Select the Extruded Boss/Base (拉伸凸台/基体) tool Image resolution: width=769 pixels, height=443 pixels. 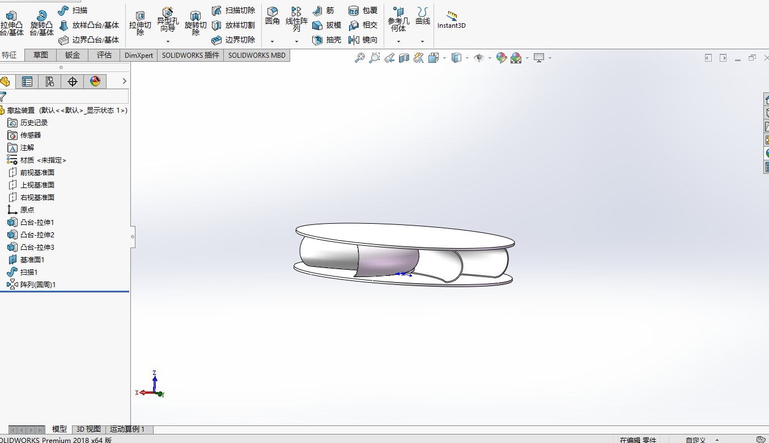pos(12,24)
